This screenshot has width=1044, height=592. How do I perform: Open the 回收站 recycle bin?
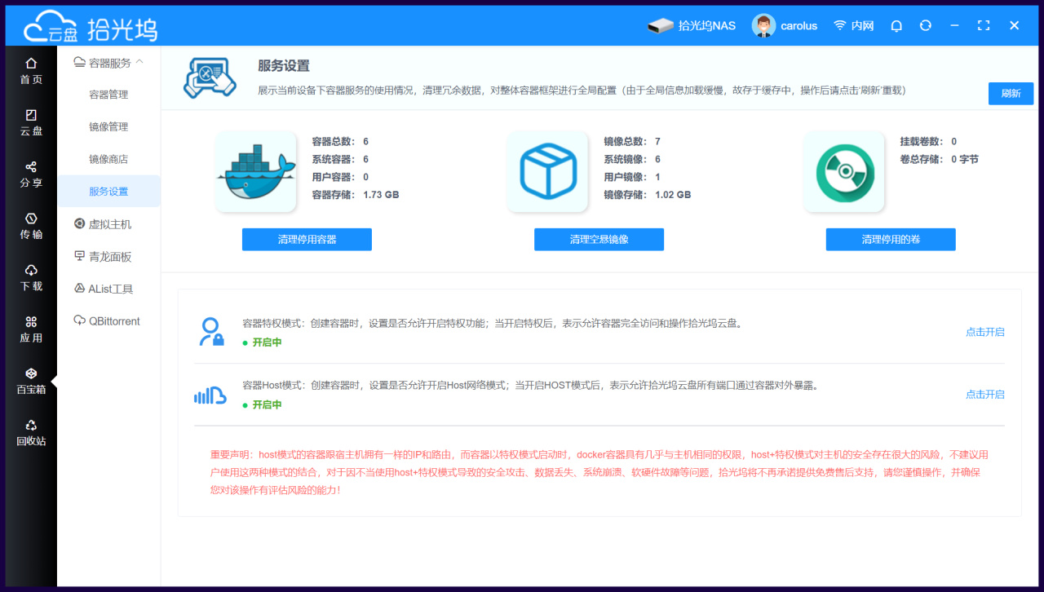tap(31, 433)
